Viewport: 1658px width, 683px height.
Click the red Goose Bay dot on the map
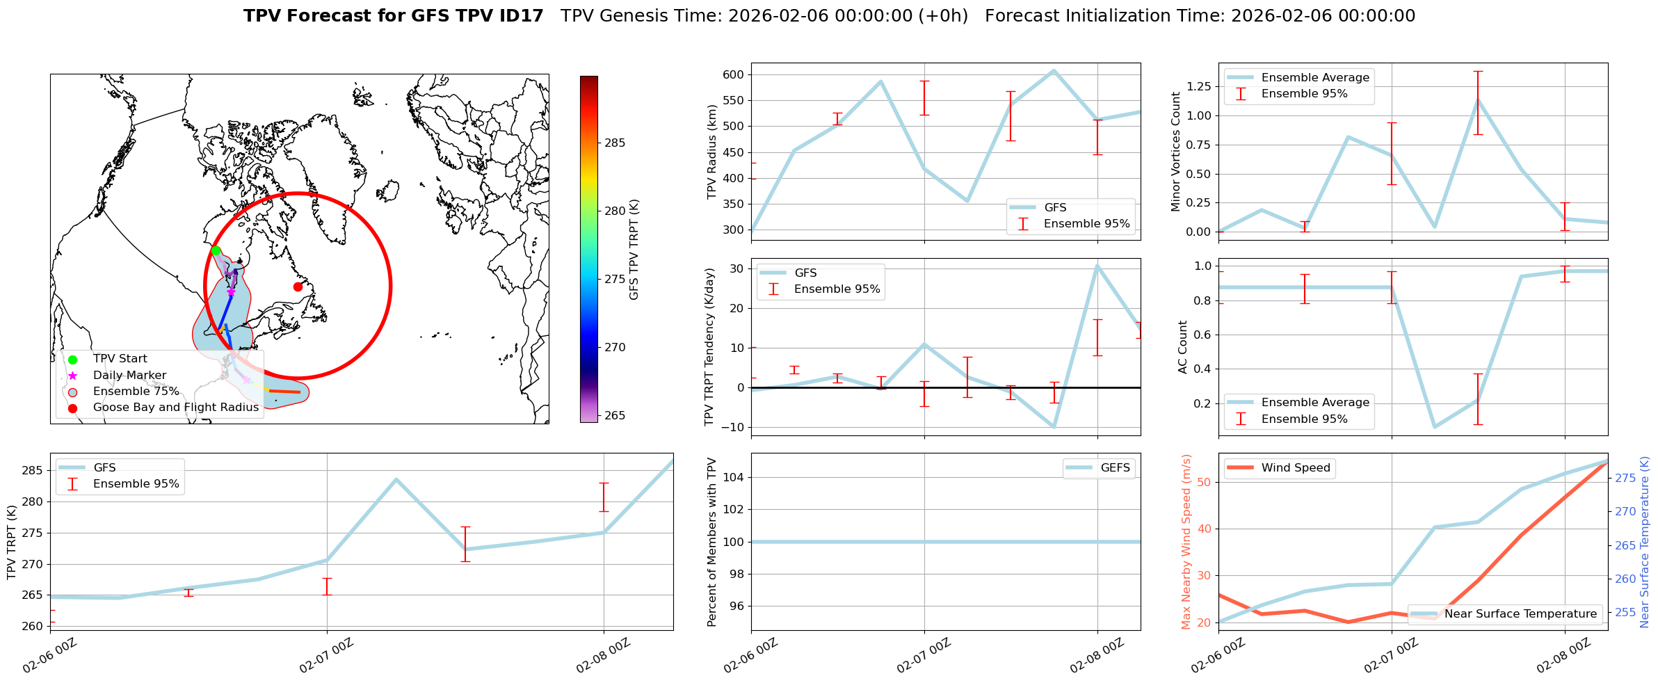[298, 287]
